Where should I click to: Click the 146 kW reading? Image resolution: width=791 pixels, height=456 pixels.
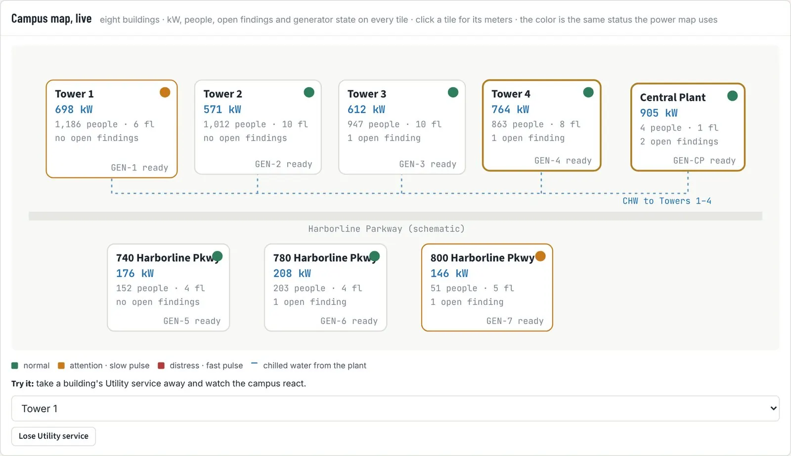pos(449,274)
